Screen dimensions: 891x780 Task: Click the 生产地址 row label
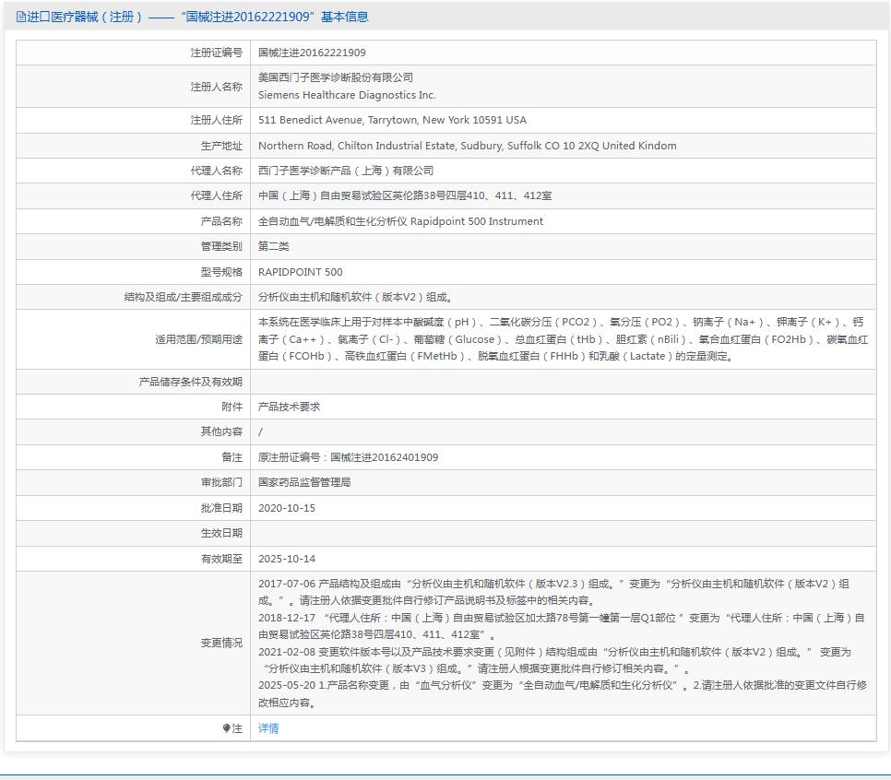[221, 146]
